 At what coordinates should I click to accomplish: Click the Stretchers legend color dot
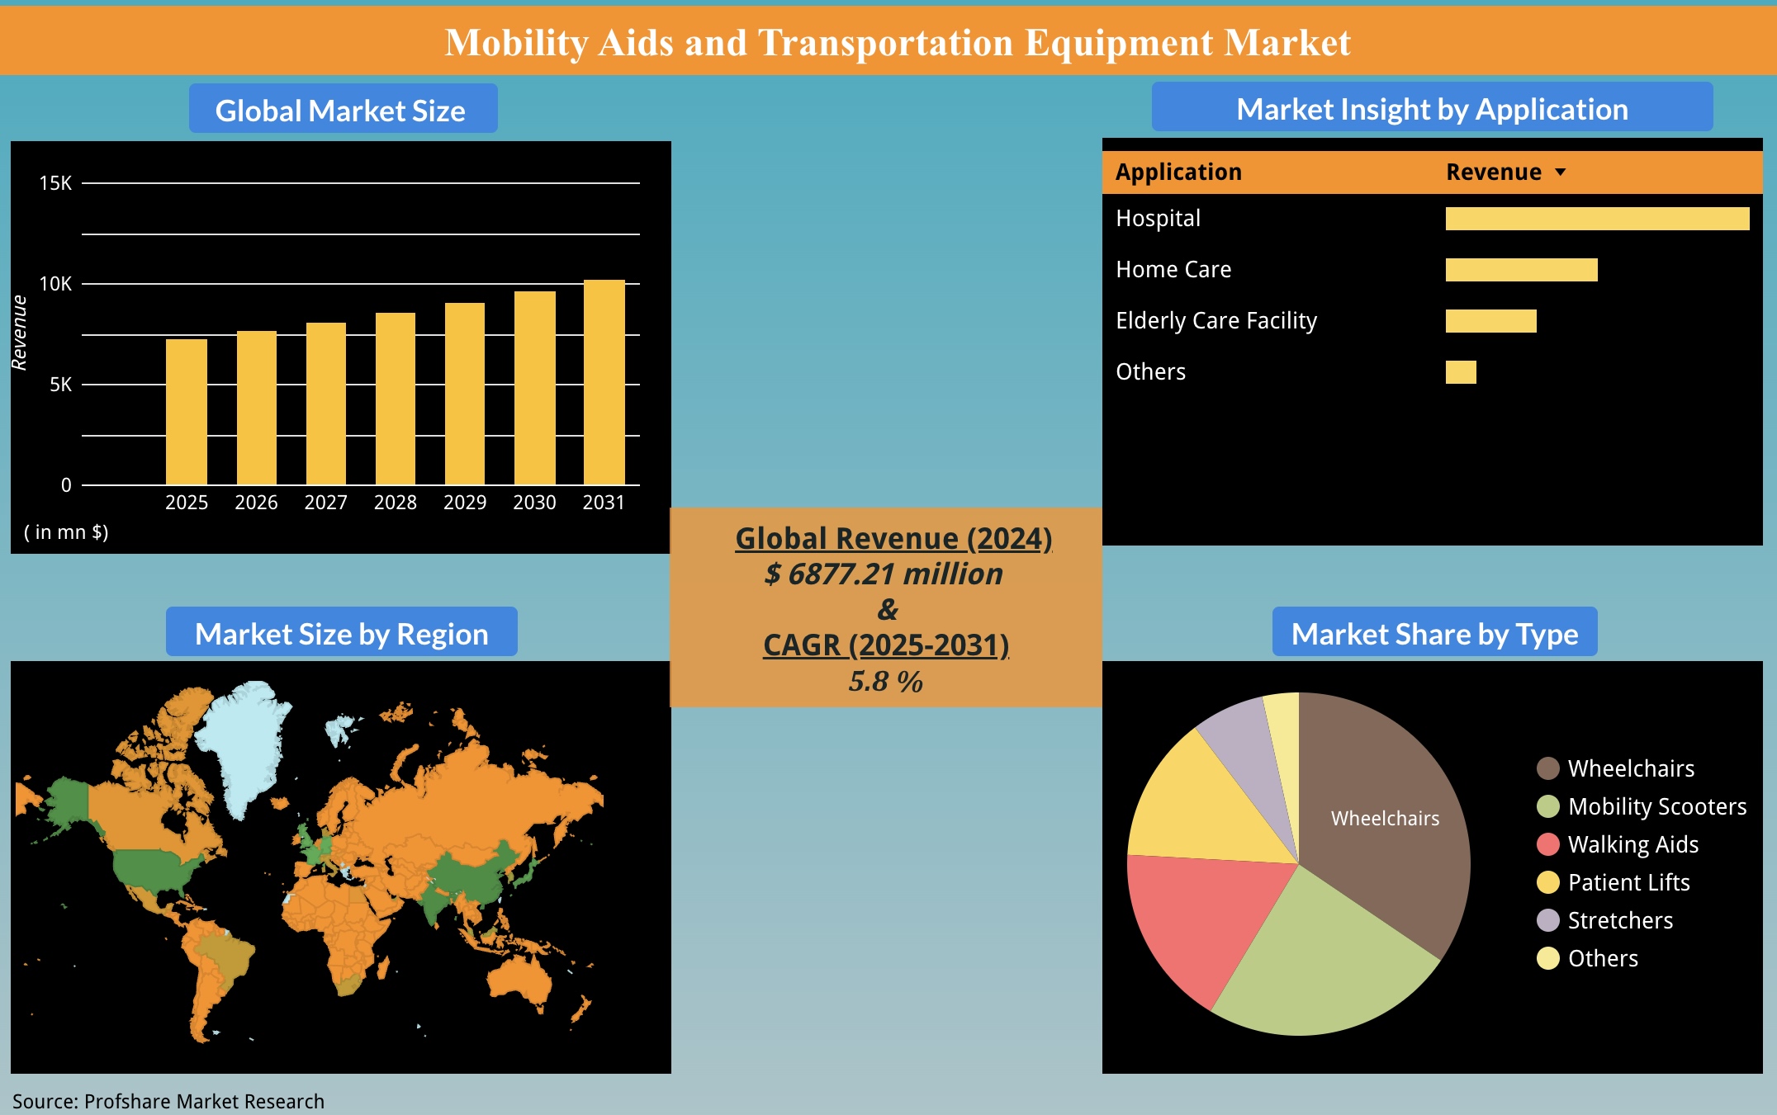tap(1547, 920)
